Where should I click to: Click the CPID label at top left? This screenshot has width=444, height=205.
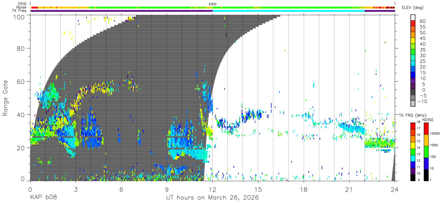(x=22, y=4)
